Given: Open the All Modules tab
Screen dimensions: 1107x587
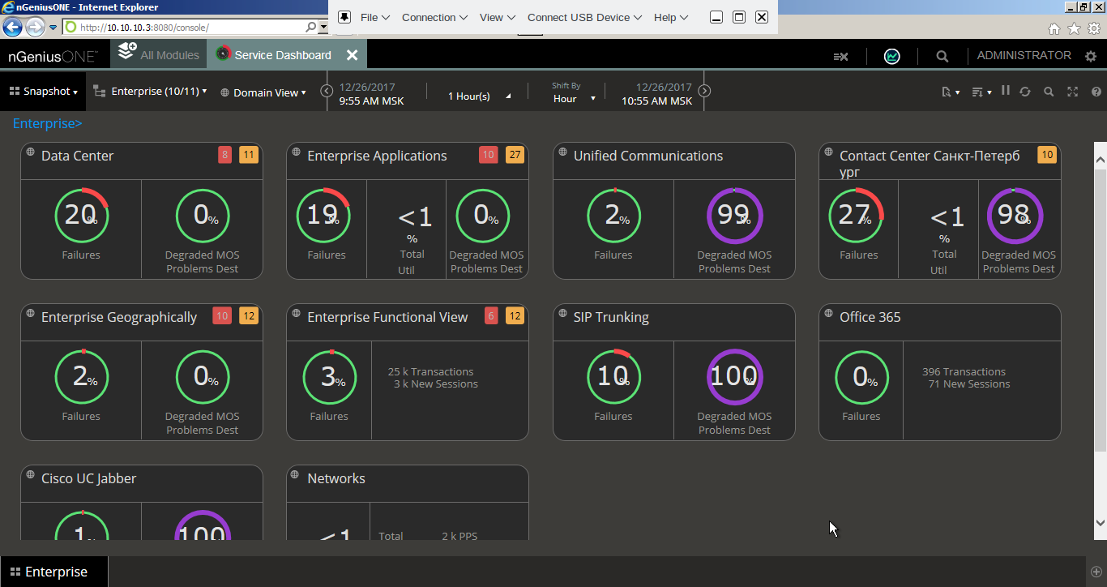Looking at the screenshot, I should point(158,55).
